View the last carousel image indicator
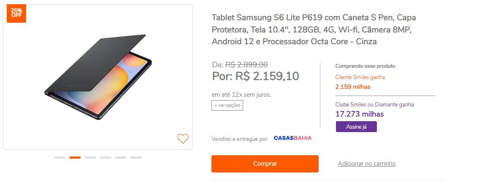The height and width of the screenshot is (183, 482). click(136, 158)
